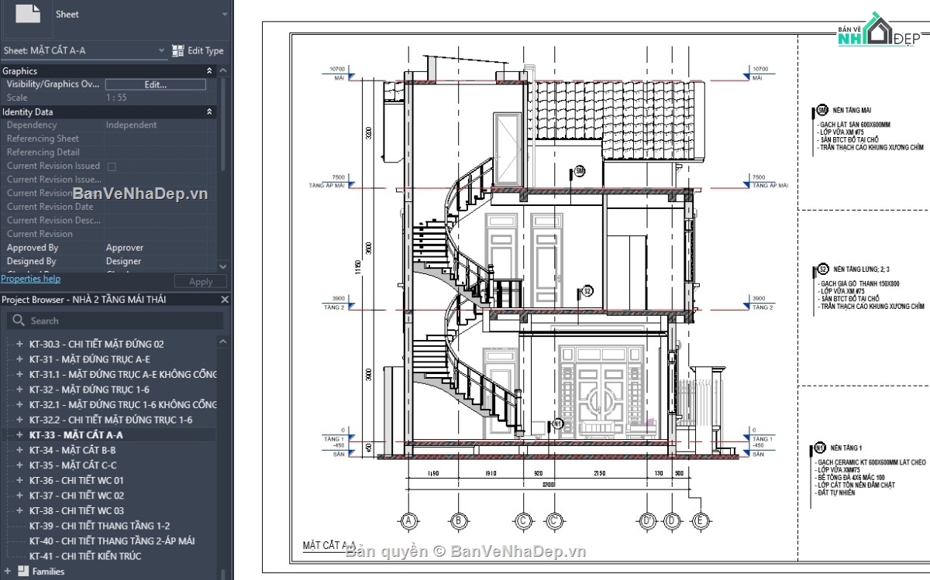Click the S2 tag beside NỀN TẦNG LỬNG
Viewport: 930px width, 580px height.
(821, 269)
